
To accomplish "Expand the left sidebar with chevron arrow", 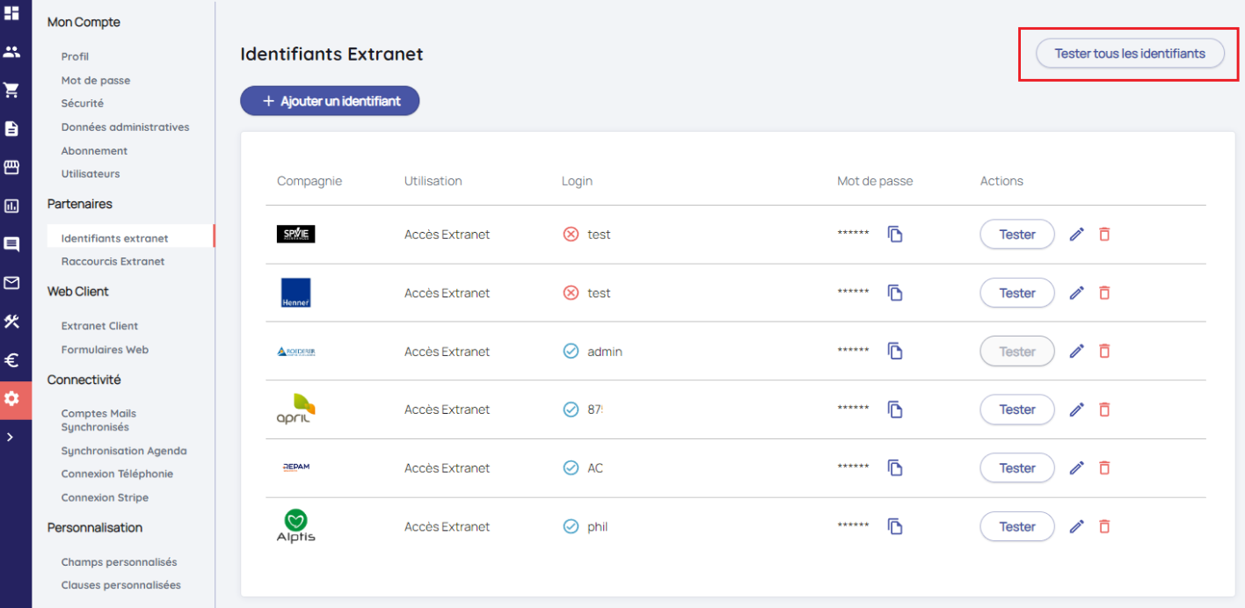I will coord(10,437).
